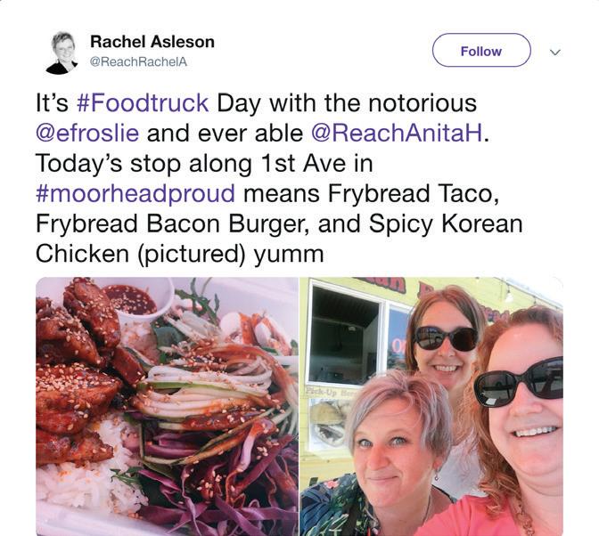The width and height of the screenshot is (599, 536).
Task: Click the purple cabbage in the food photo
Action: coord(214,484)
